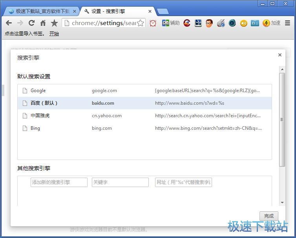Screen dimensions: 296x238
Task: Open the screenshot scissors tool icon
Action: [x=198, y=23]
